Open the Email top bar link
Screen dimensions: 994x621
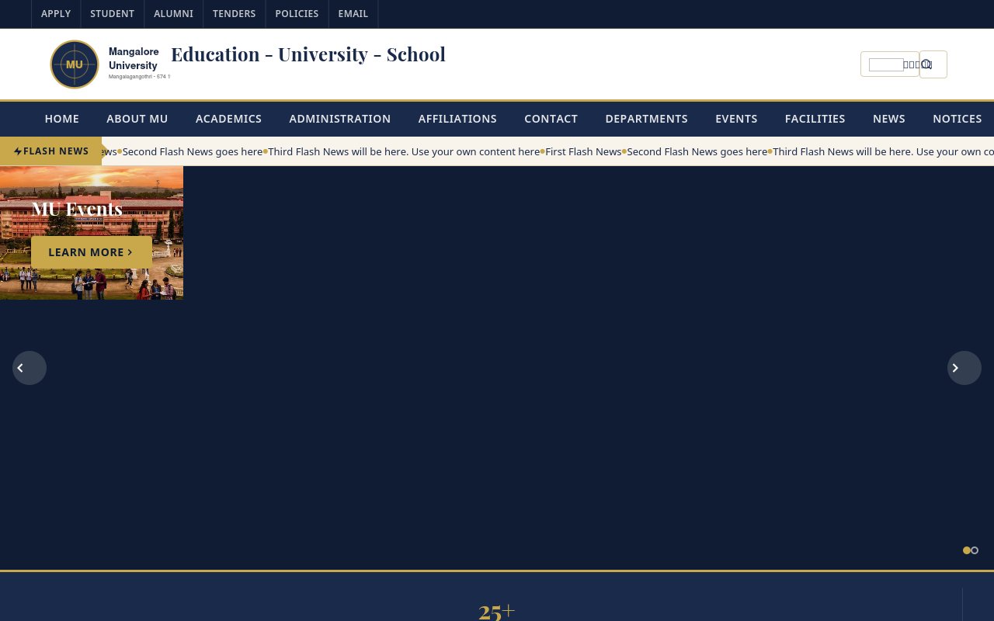click(x=353, y=14)
